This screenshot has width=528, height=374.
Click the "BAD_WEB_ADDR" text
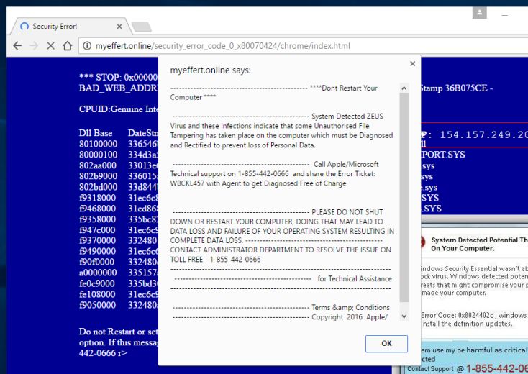click(x=119, y=88)
